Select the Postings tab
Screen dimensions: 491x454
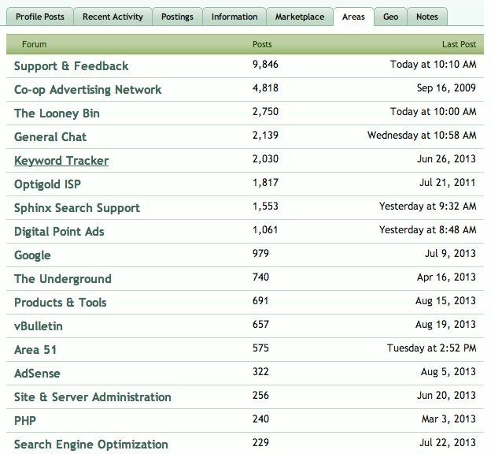tap(176, 17)
